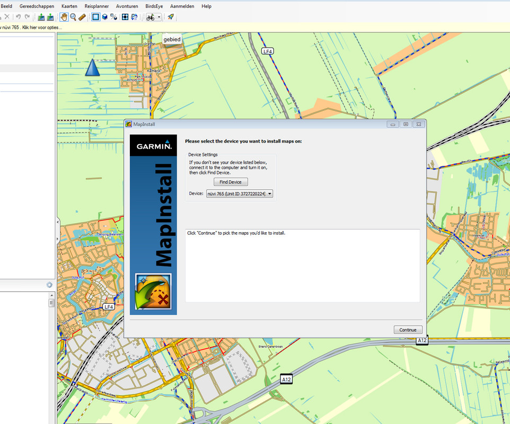Click the upper LF4 route label on map
The image size is (510, 424).
[x=267, y=51]
